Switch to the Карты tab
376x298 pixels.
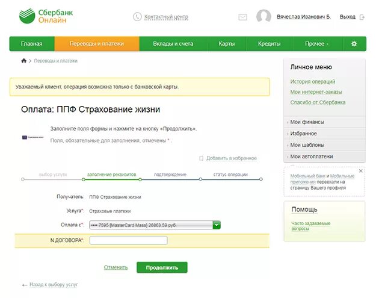coord(227,44)
